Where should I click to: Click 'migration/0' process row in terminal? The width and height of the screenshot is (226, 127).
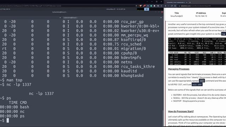[x=73, y=49]
